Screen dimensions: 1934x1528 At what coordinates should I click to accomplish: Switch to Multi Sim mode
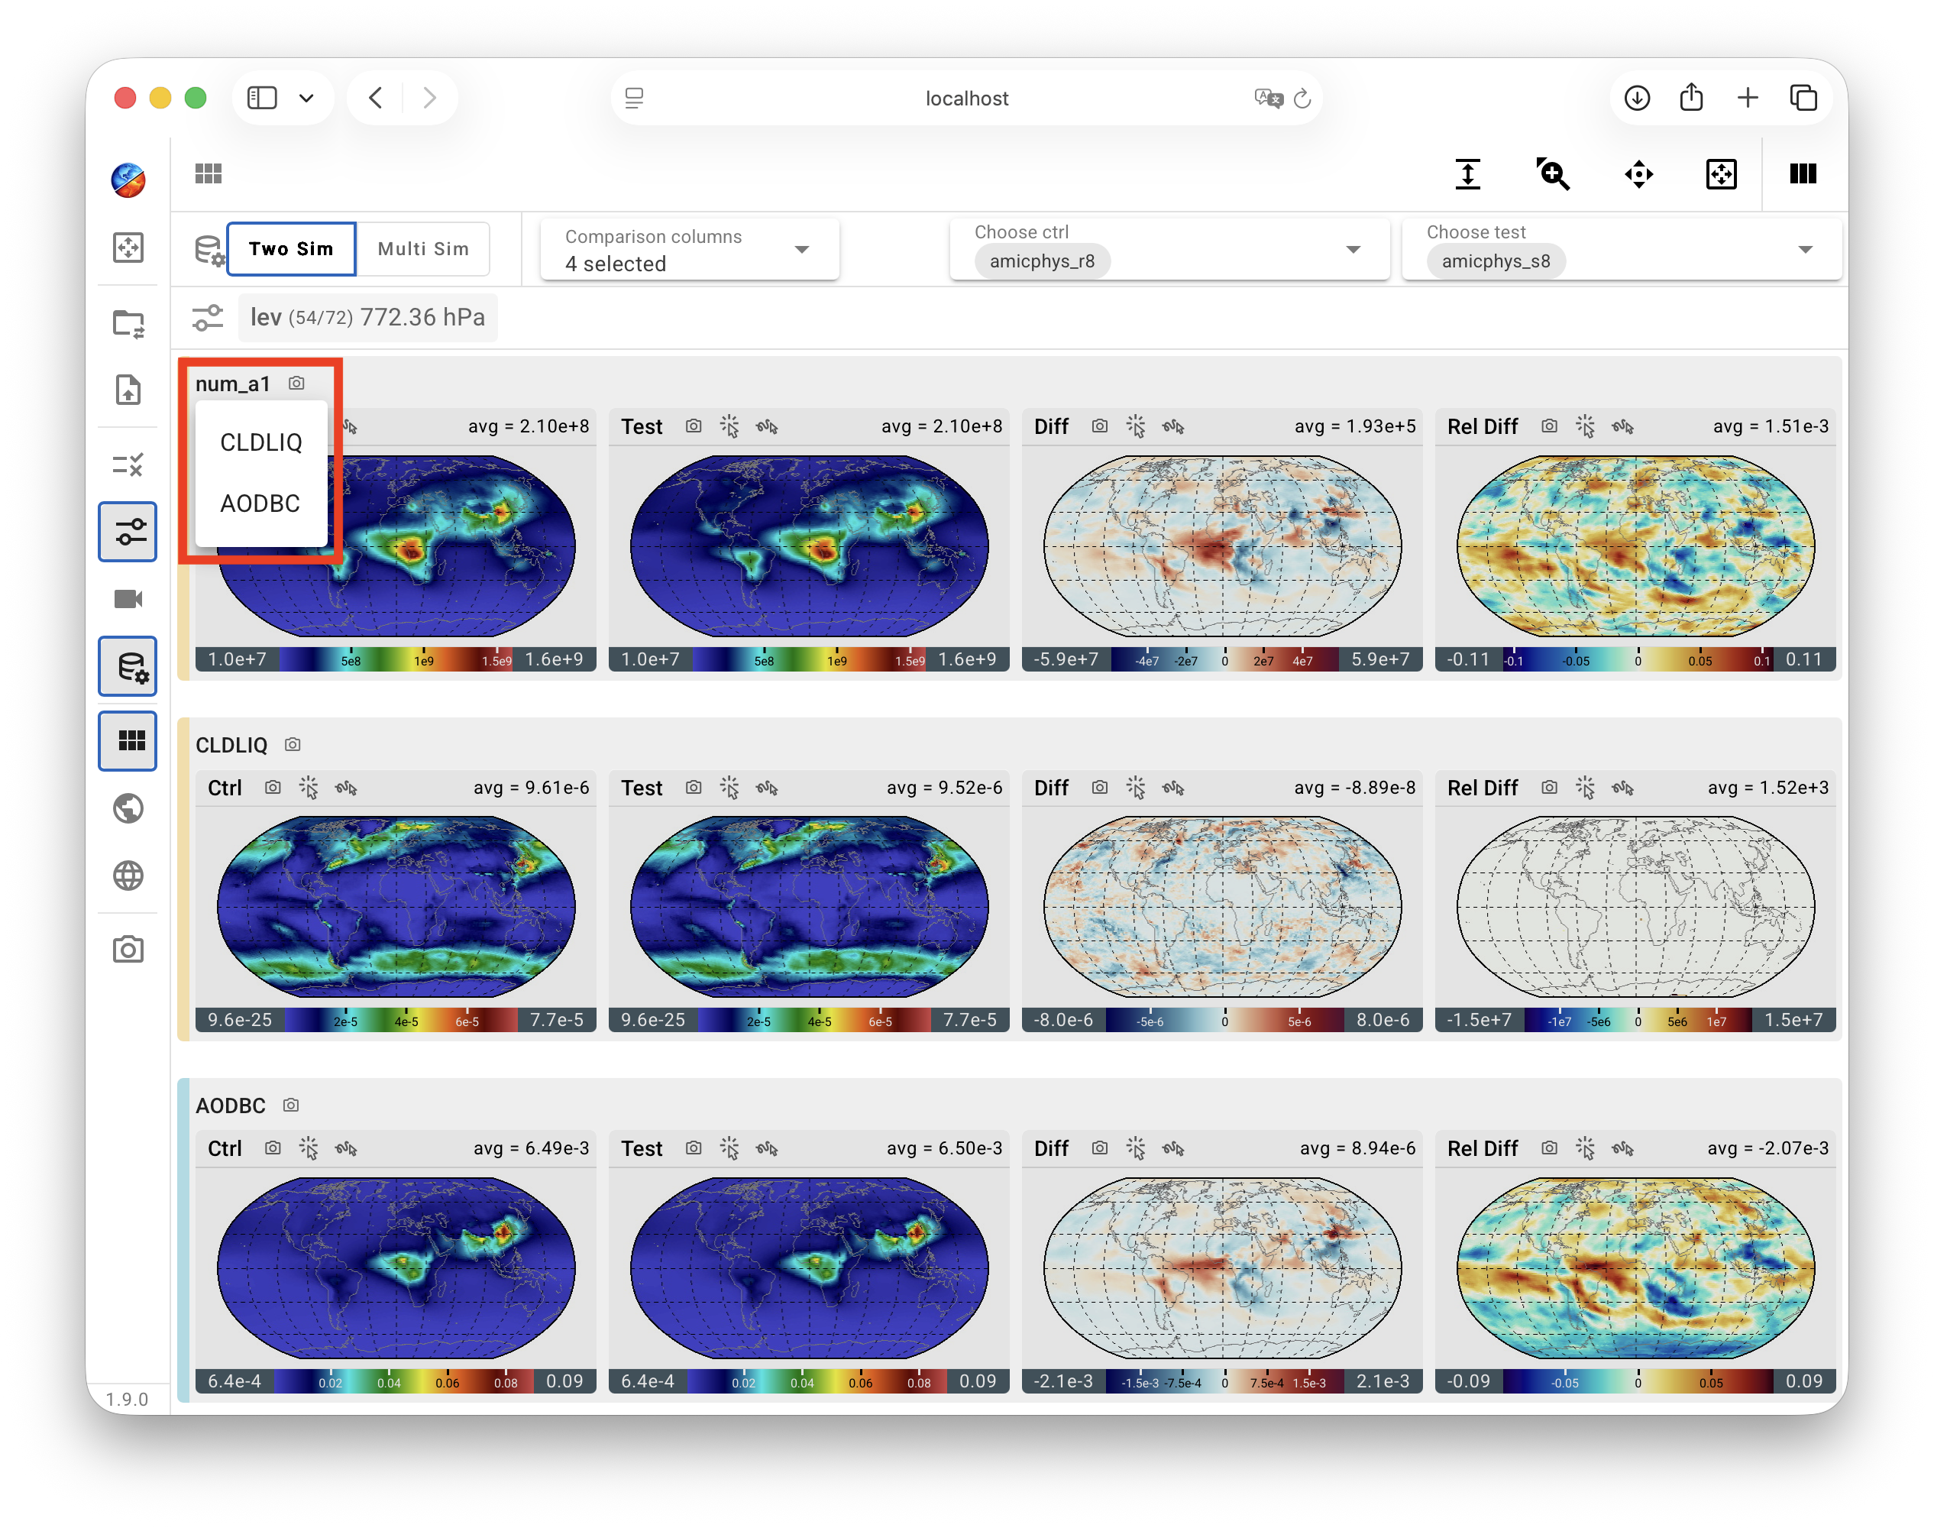tap(423, 249)
